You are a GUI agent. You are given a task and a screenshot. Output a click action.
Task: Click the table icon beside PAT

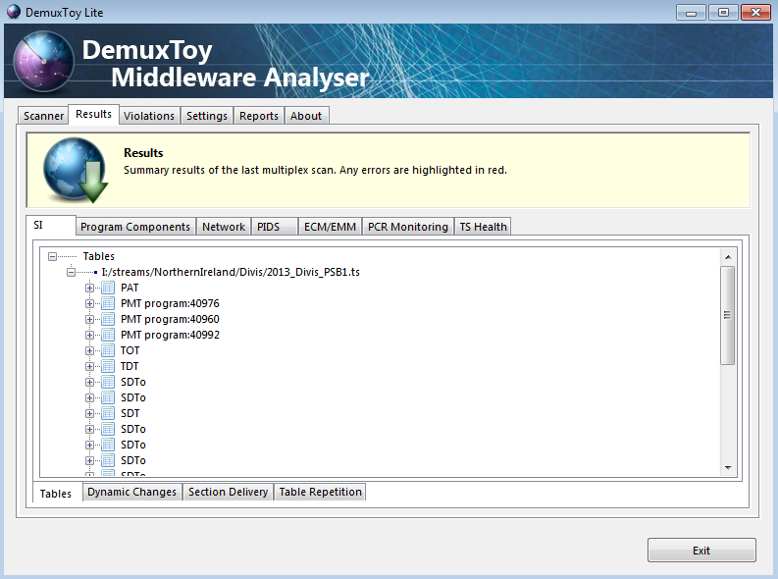pyautogui.click(x=108, y=288)
